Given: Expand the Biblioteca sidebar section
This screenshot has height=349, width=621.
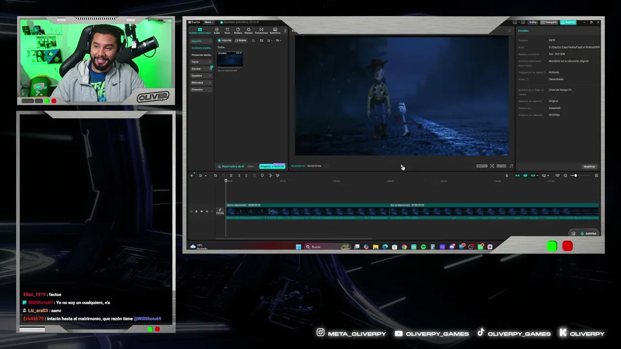Looking at the screenshot, I should (201, 82).
